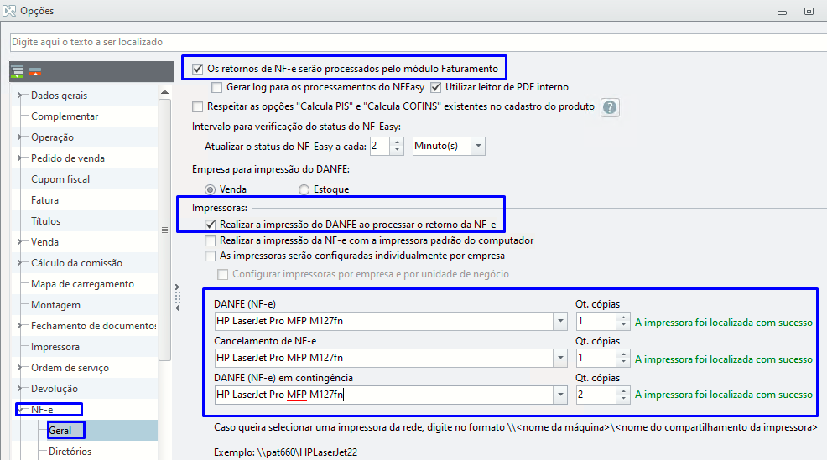Select the Estoque radio option
The width and height of the screenshot is (827, 460).
click(304, 189)
